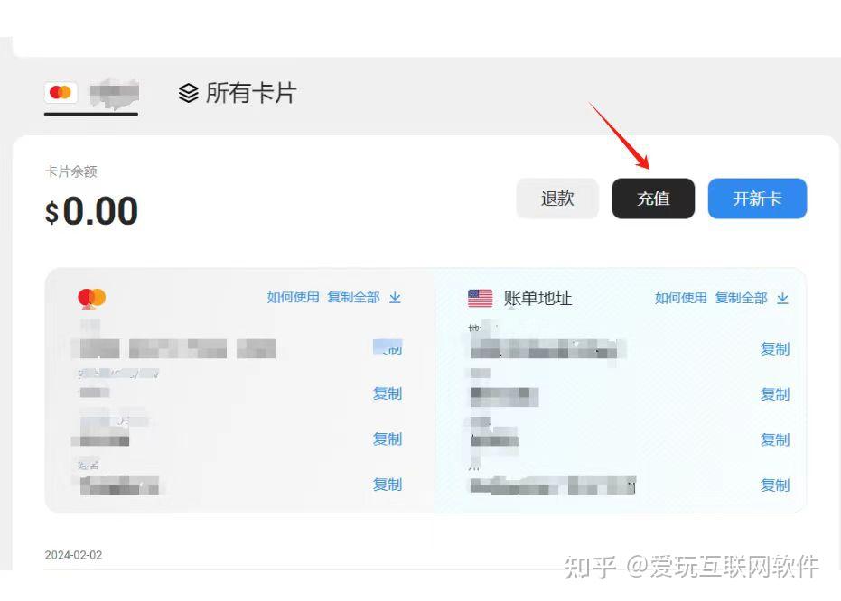
Task: Click the stacked layers icon beside 所有卡片
Action: (x=188, y=94)
